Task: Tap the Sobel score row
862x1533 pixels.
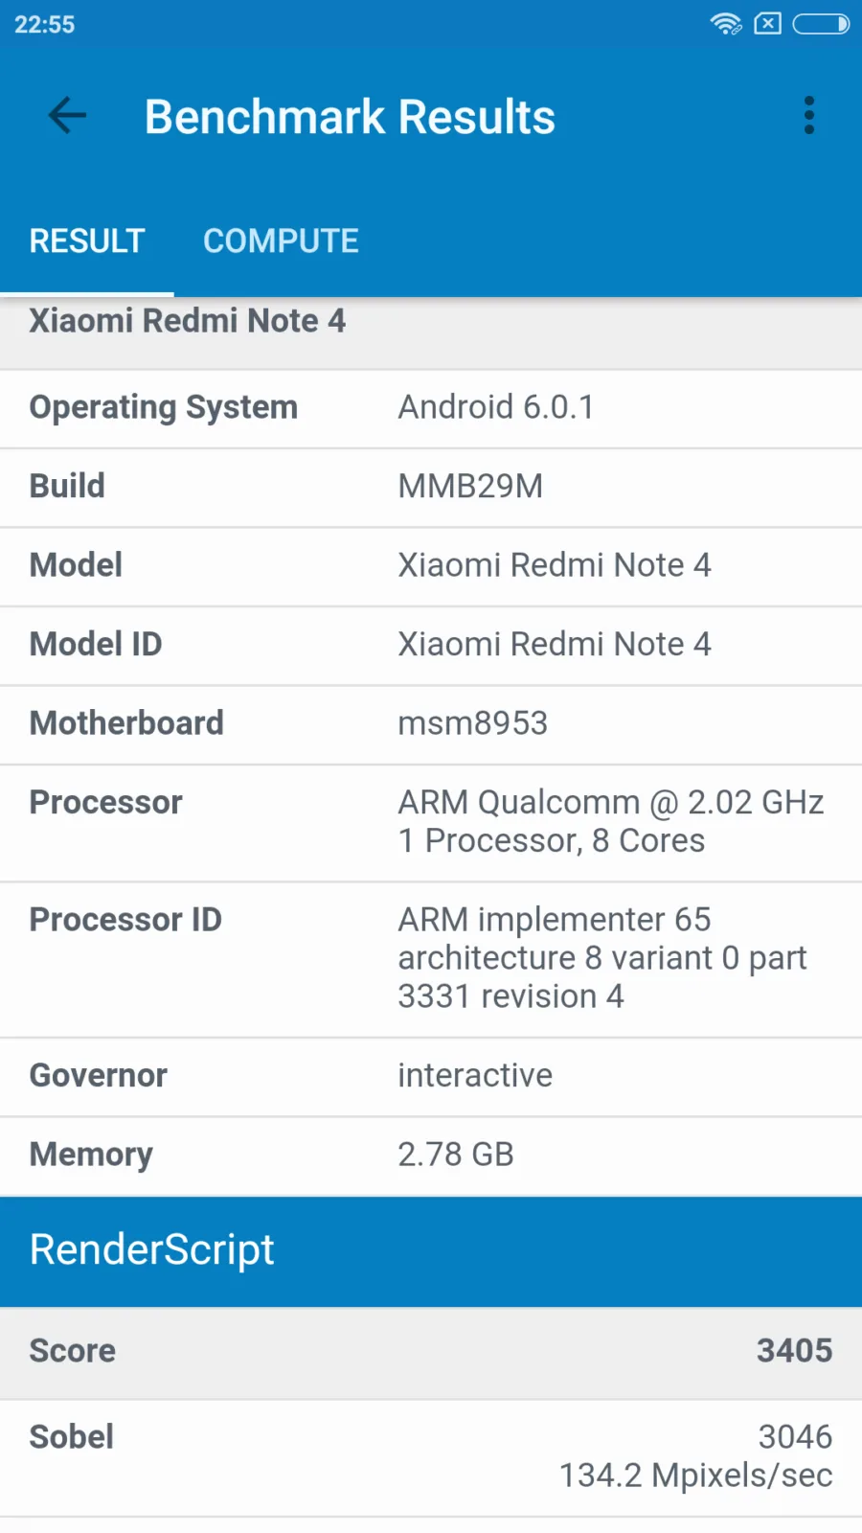Action: click(431, 1457)
